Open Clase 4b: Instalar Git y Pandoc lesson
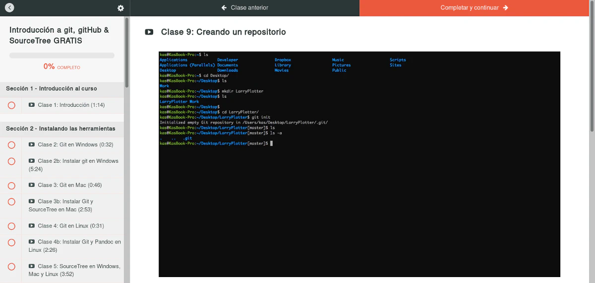Image resolution: width=595 pixels, height=283 pixels. pos(75,246)
